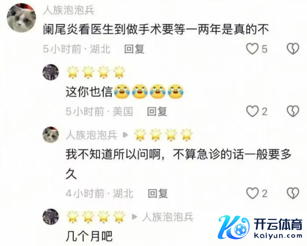The height and width of the screenshot is (246, 307).
Task: Click the 开云体育 kaiyun.com watermark logo
Action: (x=260, y=228)
